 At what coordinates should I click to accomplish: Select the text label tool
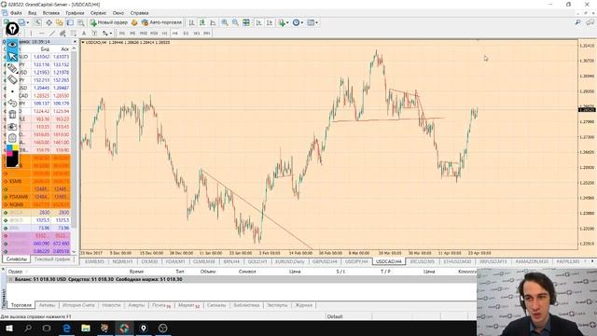coord(94,34)
